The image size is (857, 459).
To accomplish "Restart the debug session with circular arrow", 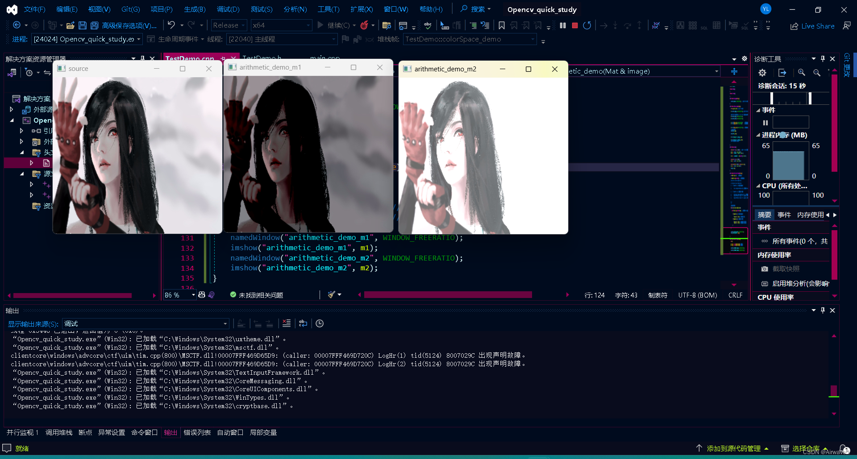I will click(x=587, y=25).
